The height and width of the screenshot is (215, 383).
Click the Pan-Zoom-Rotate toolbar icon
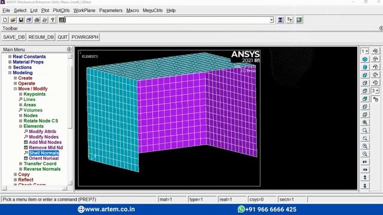(29, 20)
